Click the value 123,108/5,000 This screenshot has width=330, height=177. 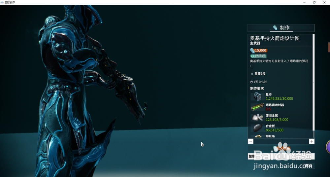pyautogui.click(x=277, y=120)
